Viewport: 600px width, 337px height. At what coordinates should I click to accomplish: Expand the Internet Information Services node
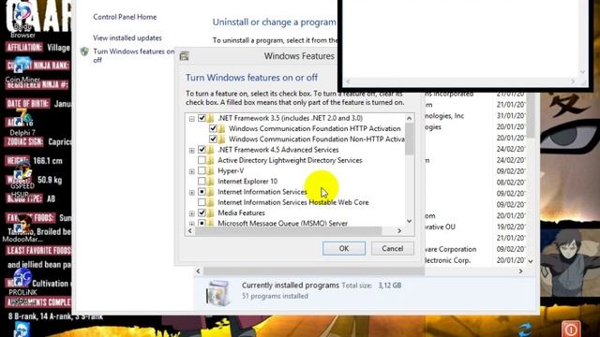[191, 193]
